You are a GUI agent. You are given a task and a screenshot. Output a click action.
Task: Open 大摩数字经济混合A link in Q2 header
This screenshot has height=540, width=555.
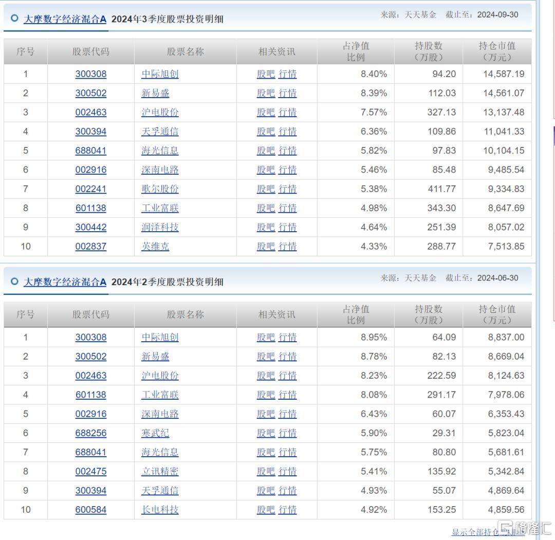click(65, 282)
